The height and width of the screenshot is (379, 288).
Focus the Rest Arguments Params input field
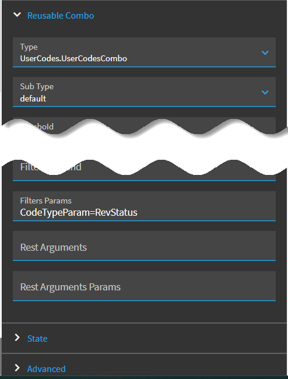pos(144,286)
